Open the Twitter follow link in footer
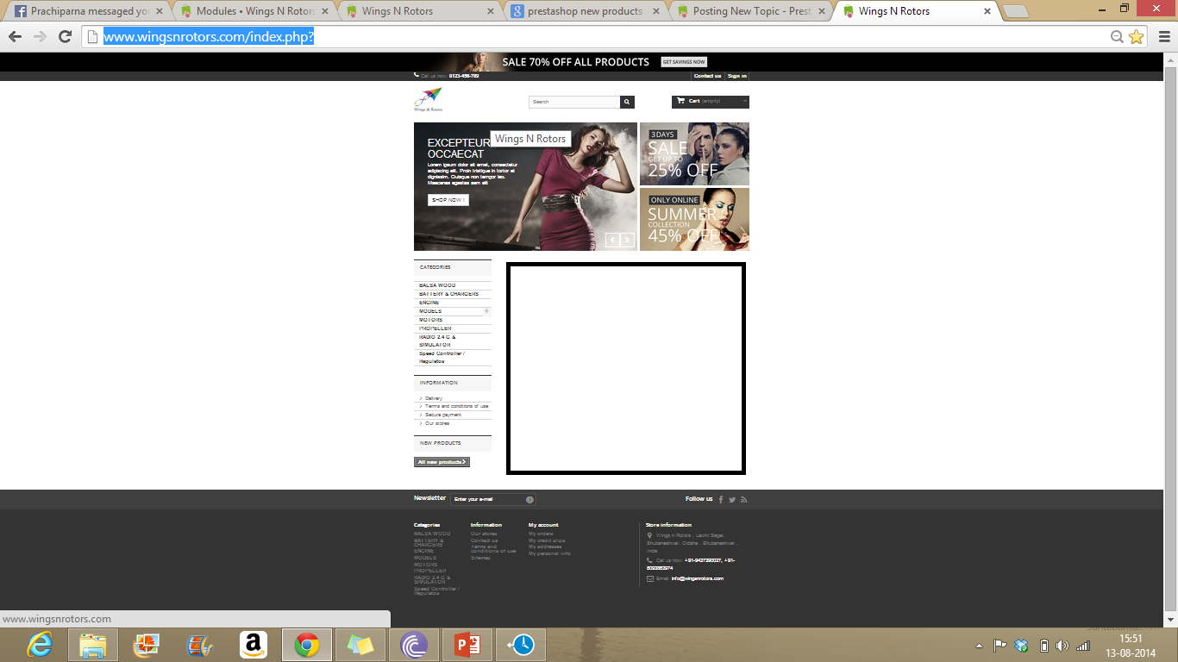Screen dimensions: 1178x662 732,500
